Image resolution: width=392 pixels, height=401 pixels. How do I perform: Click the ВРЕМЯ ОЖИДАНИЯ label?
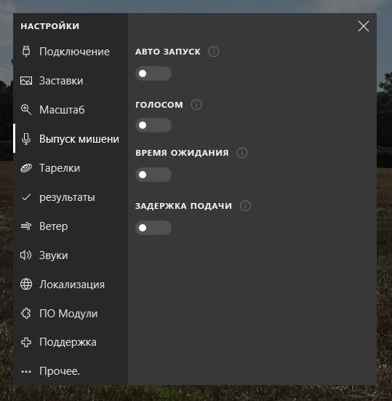tap(182, 153)
